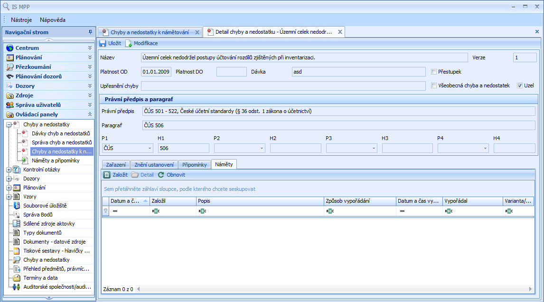Image resolution: width=544 pixels, height=302 pixels.
Task: Click the Dávka field containing asd
Action: (359, 72)
